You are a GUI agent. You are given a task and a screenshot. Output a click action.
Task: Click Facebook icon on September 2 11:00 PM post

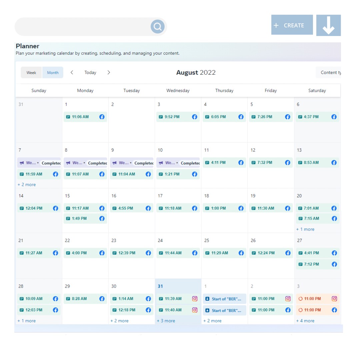pos(288,310)
